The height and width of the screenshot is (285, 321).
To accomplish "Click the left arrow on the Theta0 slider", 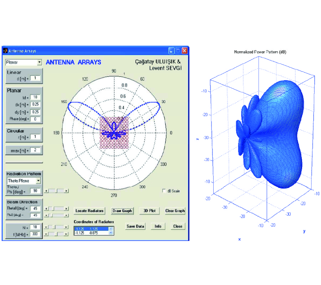I will click(x=46, y=208).
